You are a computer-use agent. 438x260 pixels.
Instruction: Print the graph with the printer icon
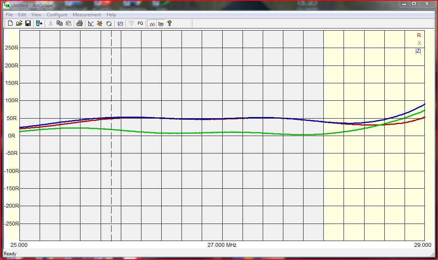pos(80,24)
